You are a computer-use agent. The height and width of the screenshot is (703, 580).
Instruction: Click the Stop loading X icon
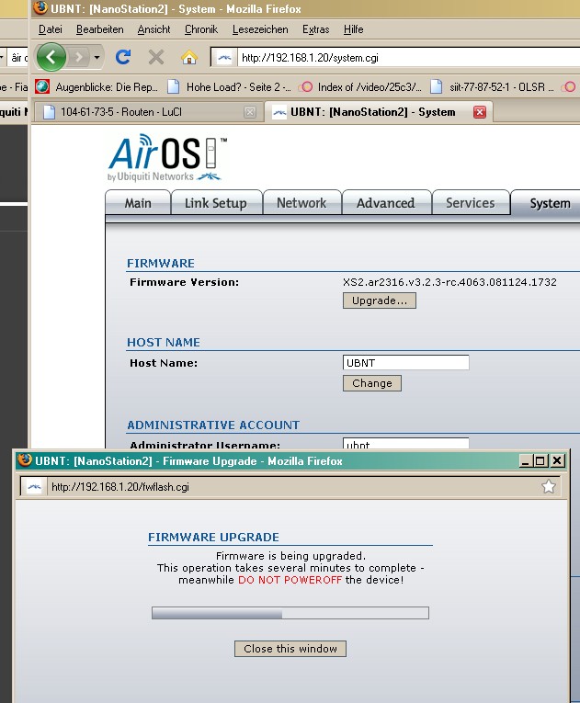(156, 58)
